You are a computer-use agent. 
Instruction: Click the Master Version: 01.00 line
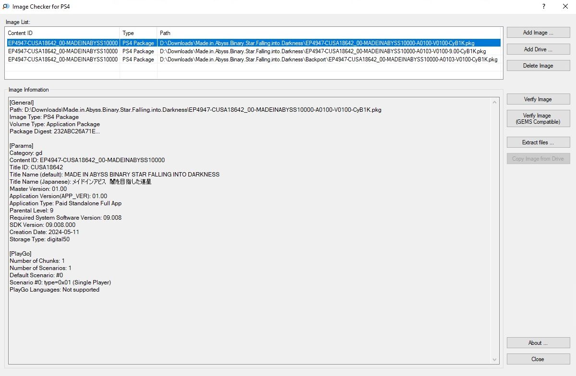(38, 189)
